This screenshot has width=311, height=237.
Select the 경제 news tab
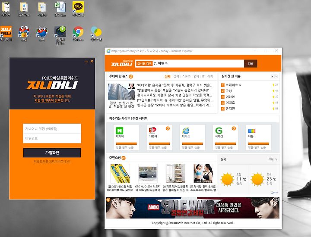(176, 76)
